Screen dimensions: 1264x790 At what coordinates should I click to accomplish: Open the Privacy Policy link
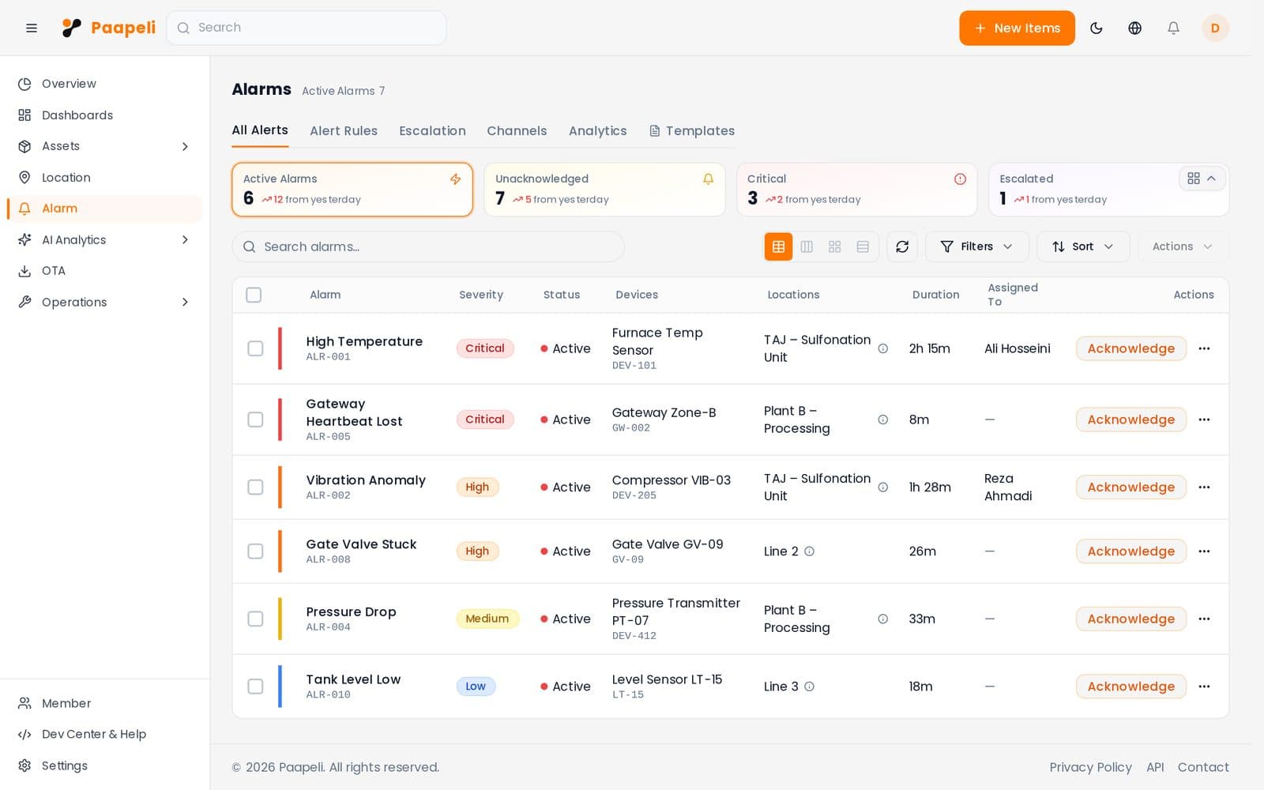pos(1090,767)
